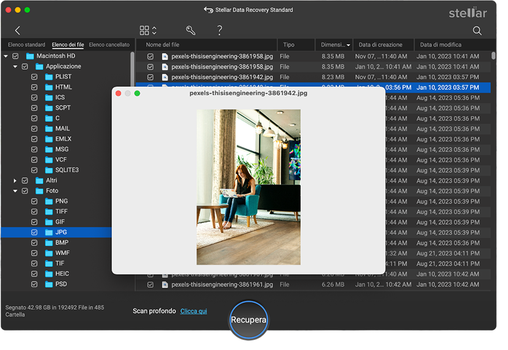508x350 pixels.
Task: Click the preview image of woman reading
Action: click(x=248, y=187)
